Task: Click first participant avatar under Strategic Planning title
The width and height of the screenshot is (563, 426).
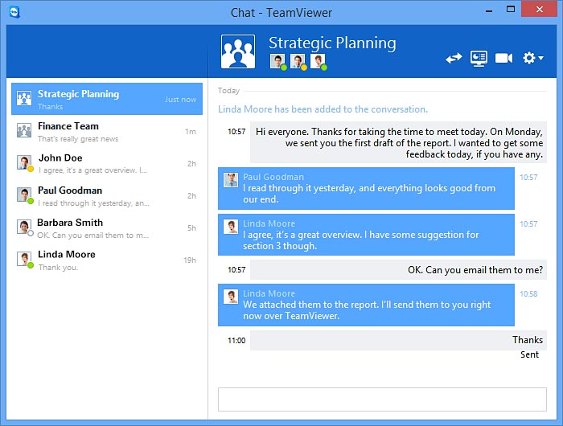Action: [x=278, y=61]
